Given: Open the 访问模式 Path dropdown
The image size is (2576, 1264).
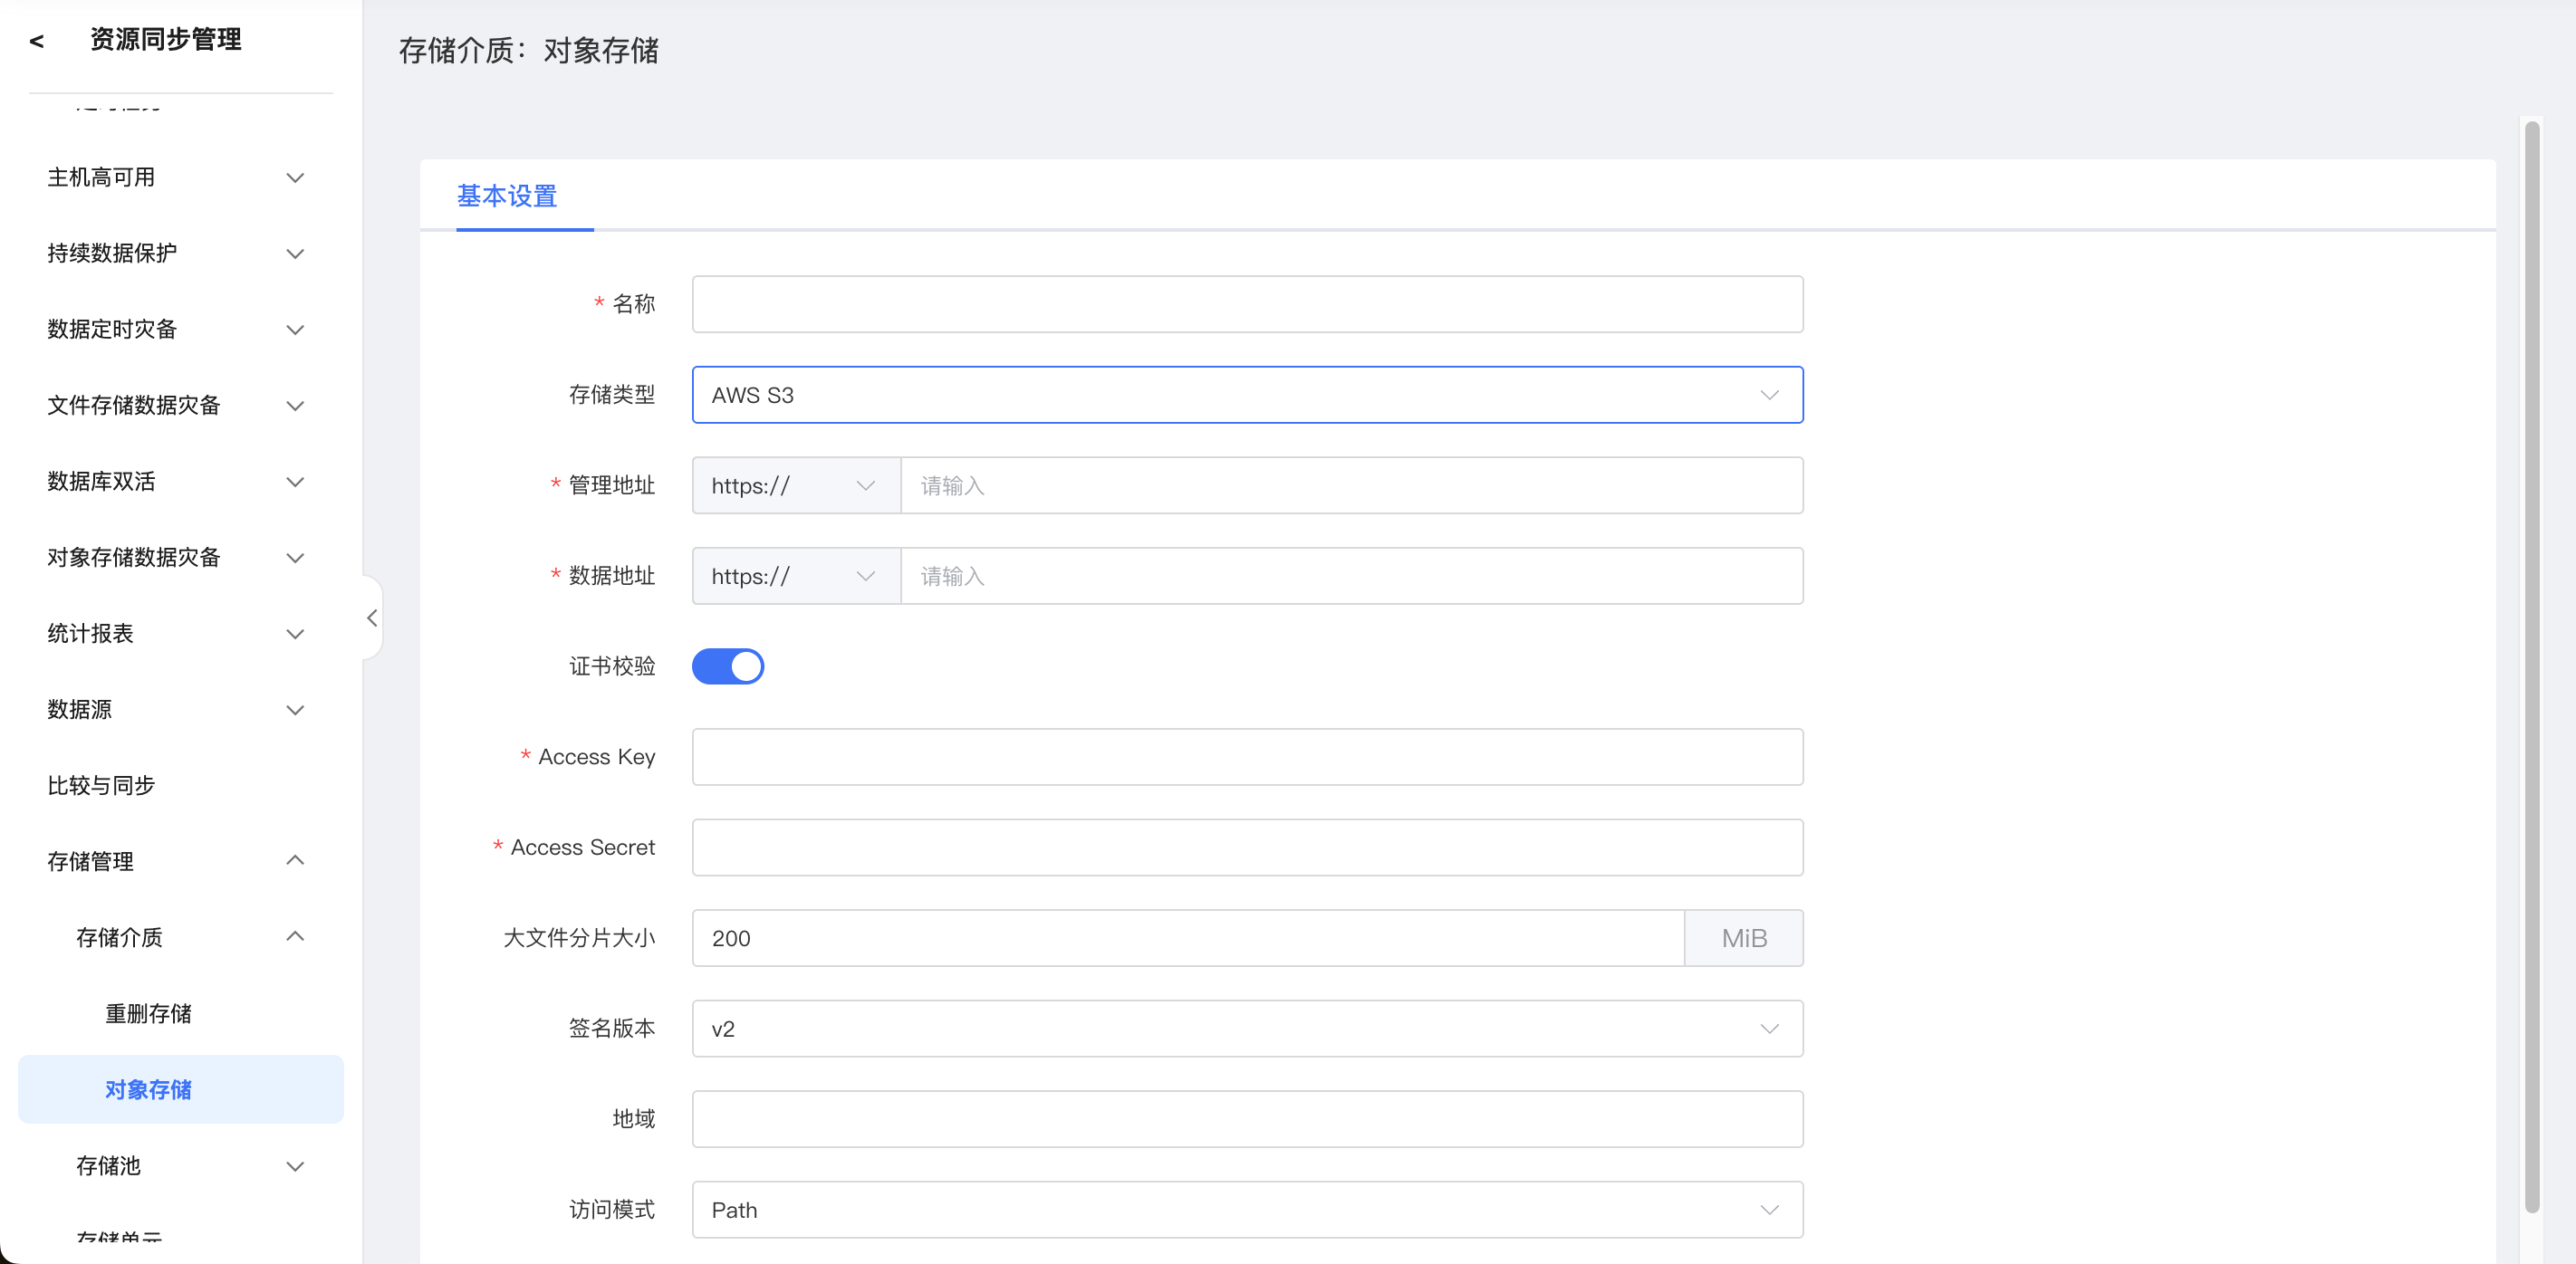Looking at the screenshot, I should pos(1246,1209).
